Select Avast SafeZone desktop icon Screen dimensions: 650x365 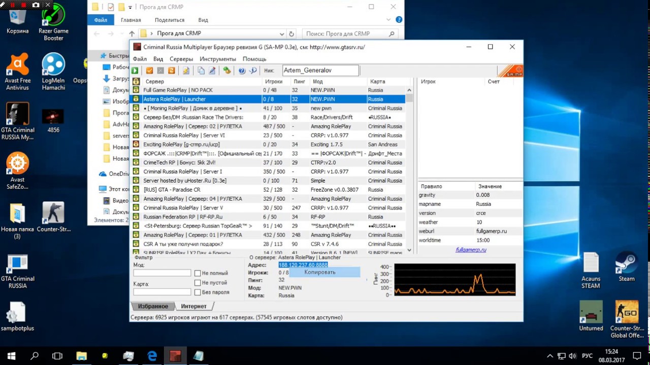point(18,171)
